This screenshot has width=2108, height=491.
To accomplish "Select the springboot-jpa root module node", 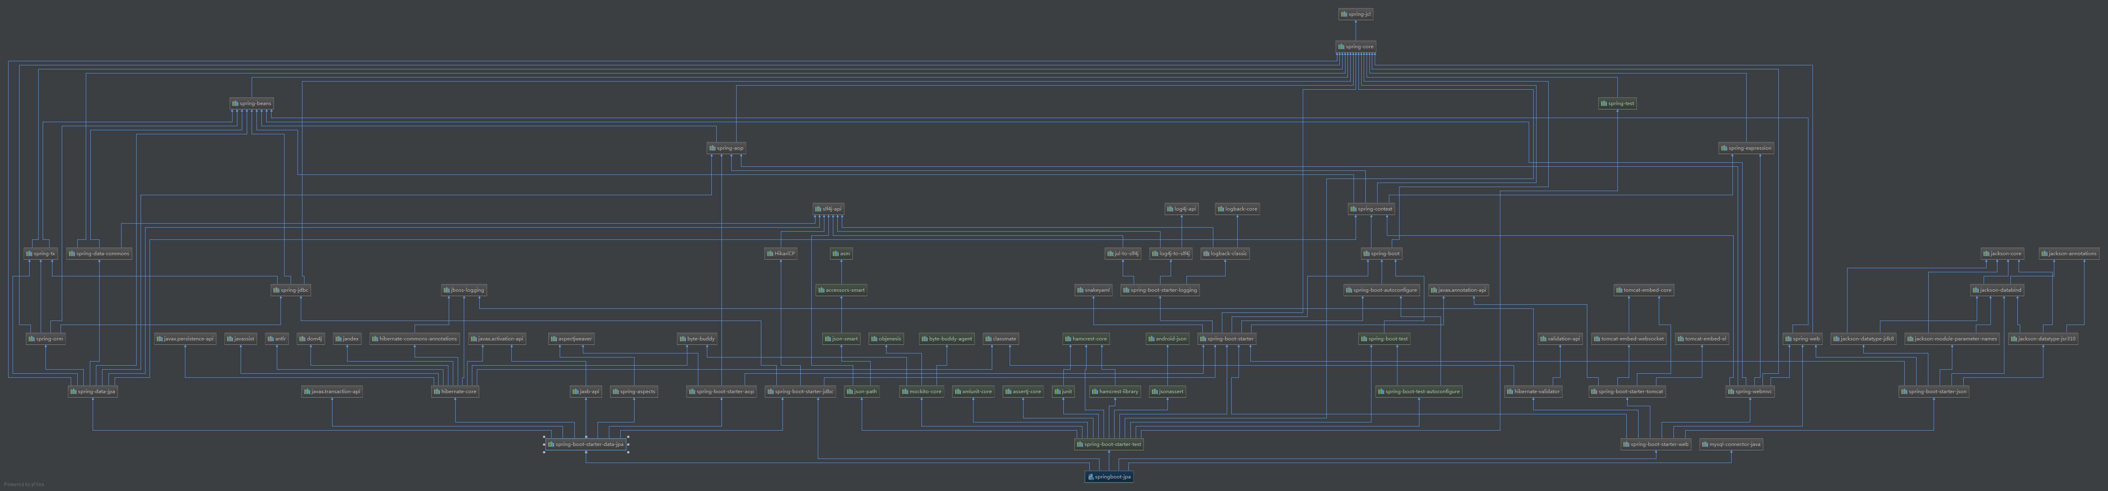I will coord(1109,477).
